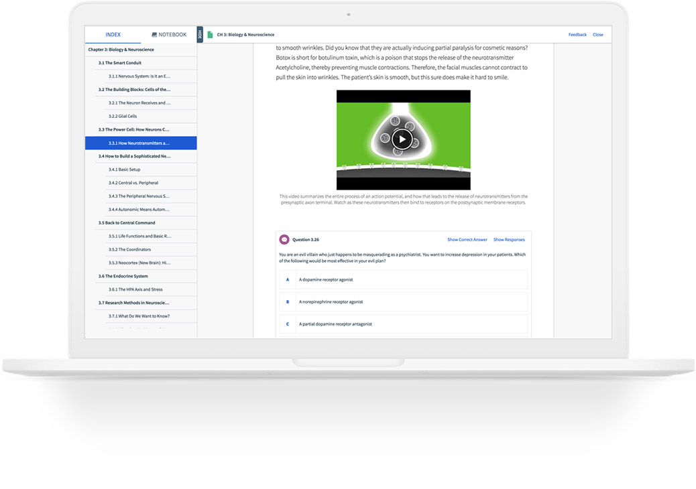696x489 pixels.
Task: Click the purple Question 3.26 chat icon
Action: pyautogui.click(x=284, y=239)
